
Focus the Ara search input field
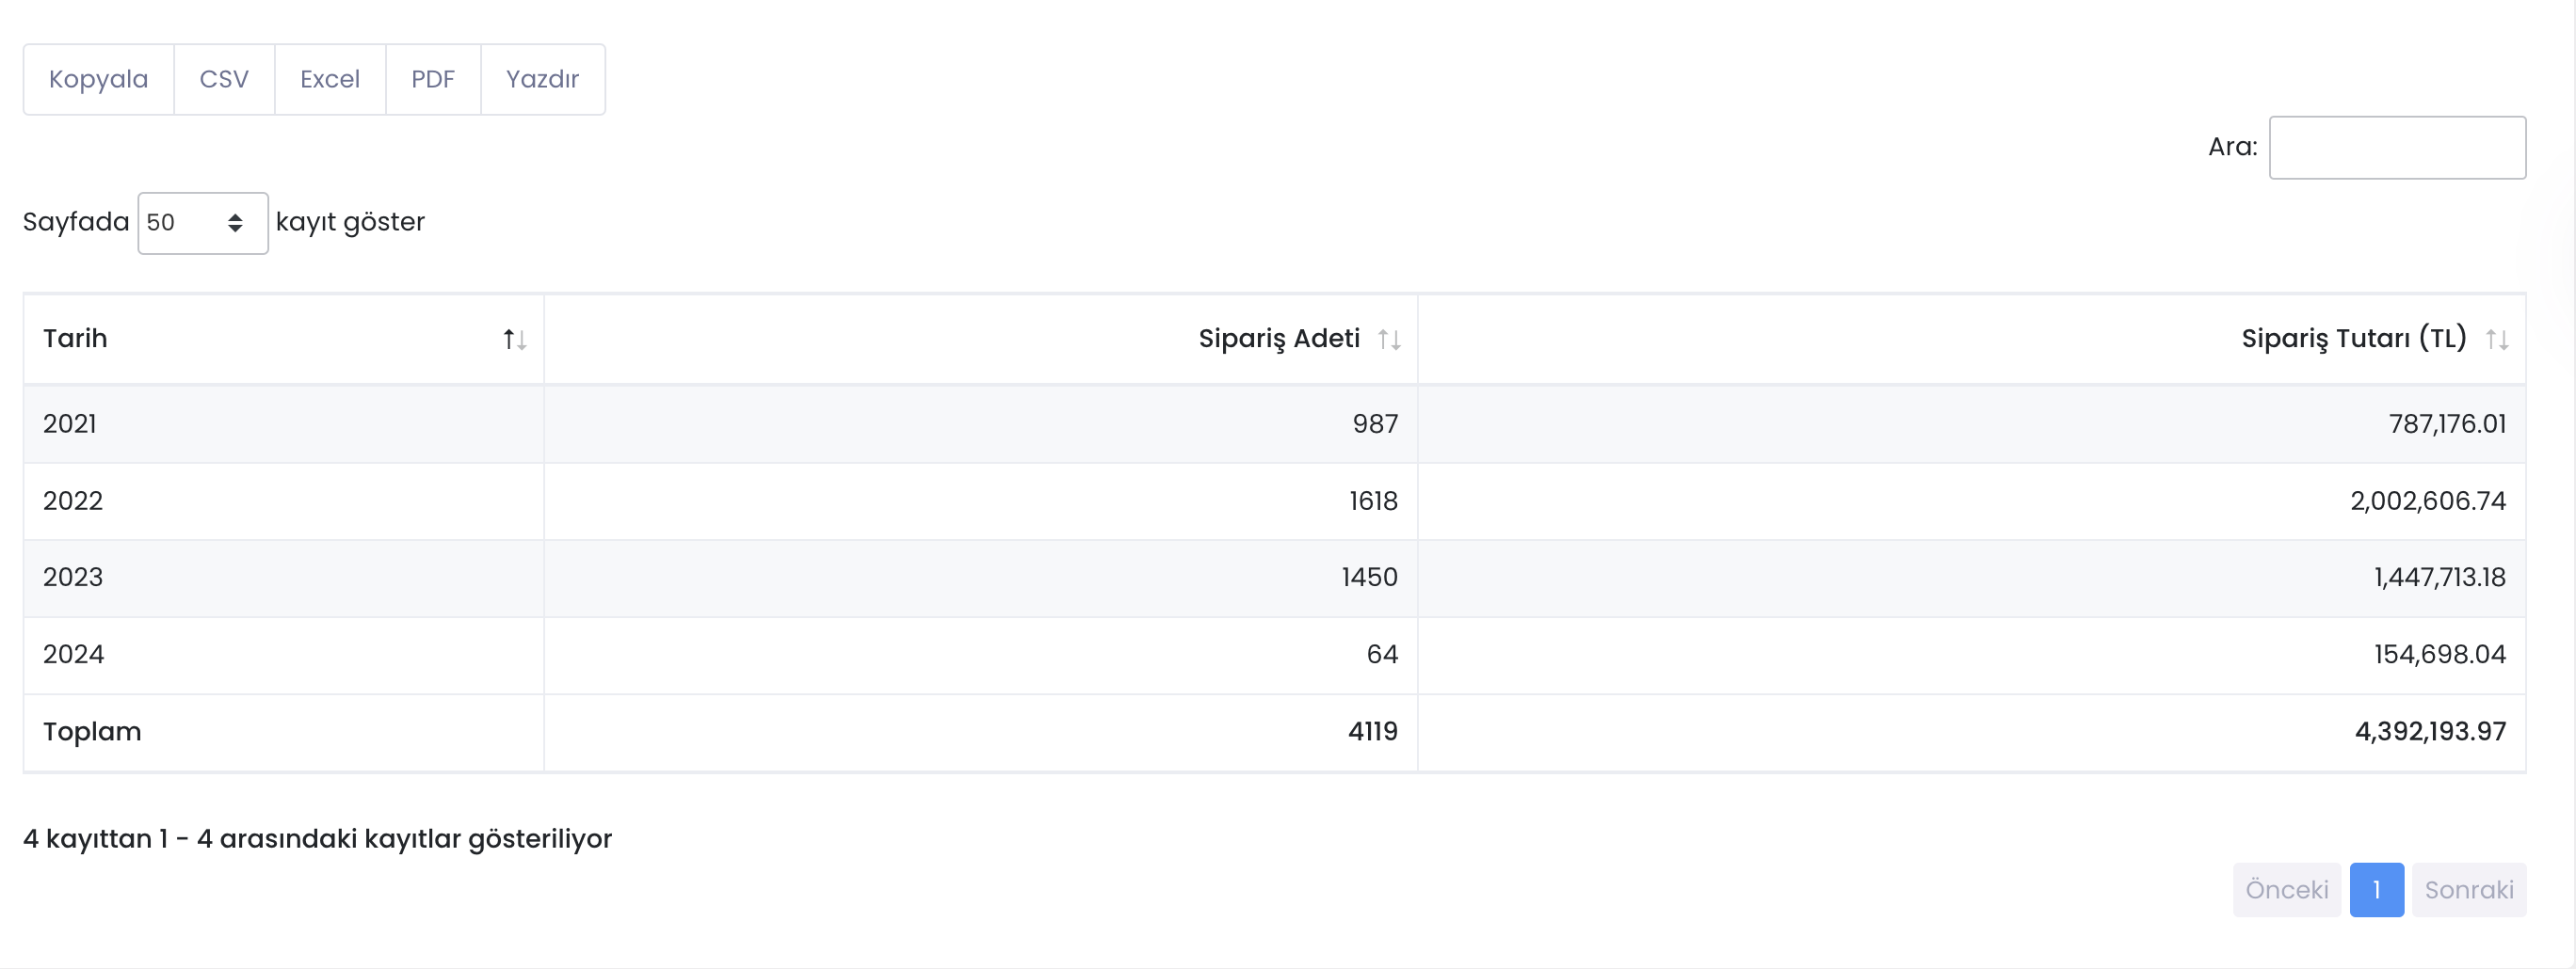click(x=2397, y=148)
